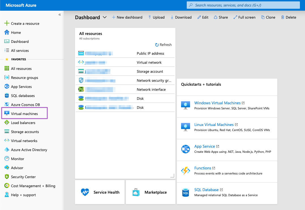305x210 pixels.
Task: Open the Windows Virtual Machines quickstart link
Action: click(x=217, y=103)
